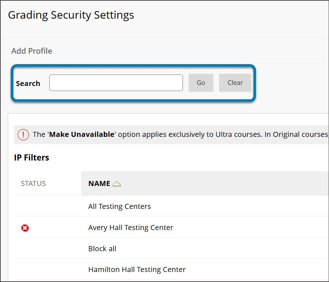Sort the list by the NAME column header
Image resolution: width=329 pixels, height=282 pixels.
tap(99, 183)
